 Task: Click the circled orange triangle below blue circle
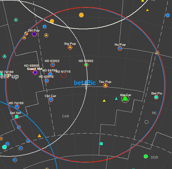point(46,35)
